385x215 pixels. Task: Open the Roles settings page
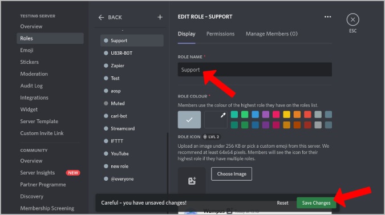pyautogui.click(x=50, y=38)
